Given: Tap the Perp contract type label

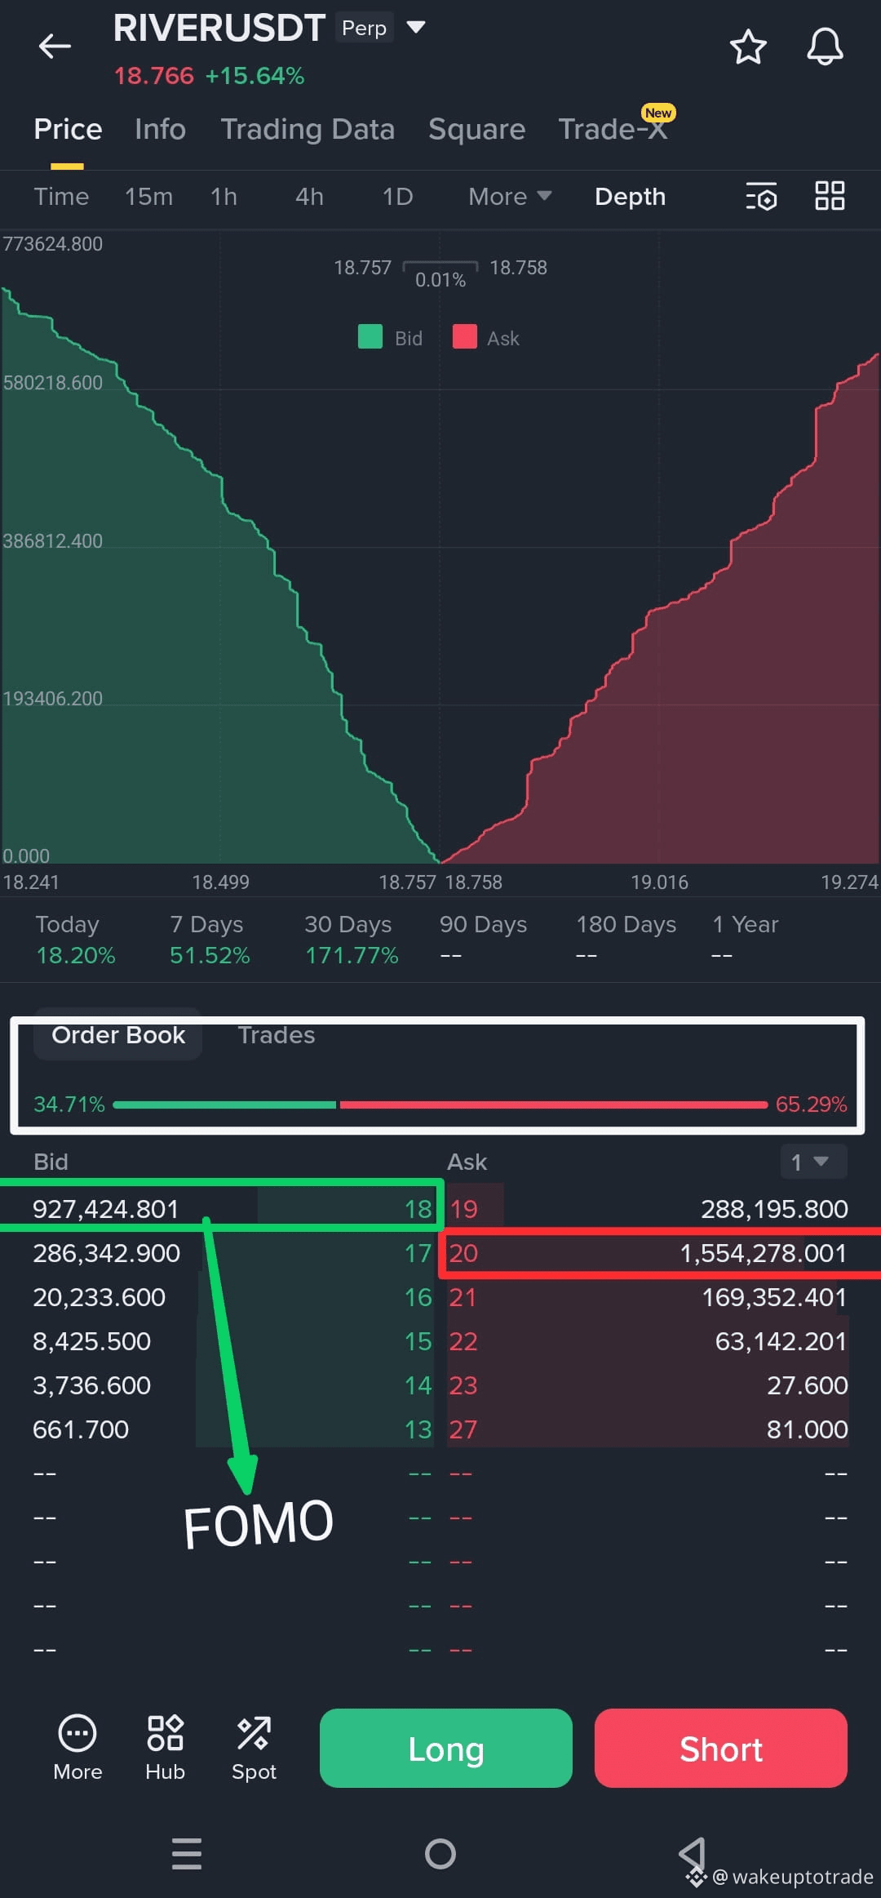Looking at the screenshot, I should click(364, 28).
